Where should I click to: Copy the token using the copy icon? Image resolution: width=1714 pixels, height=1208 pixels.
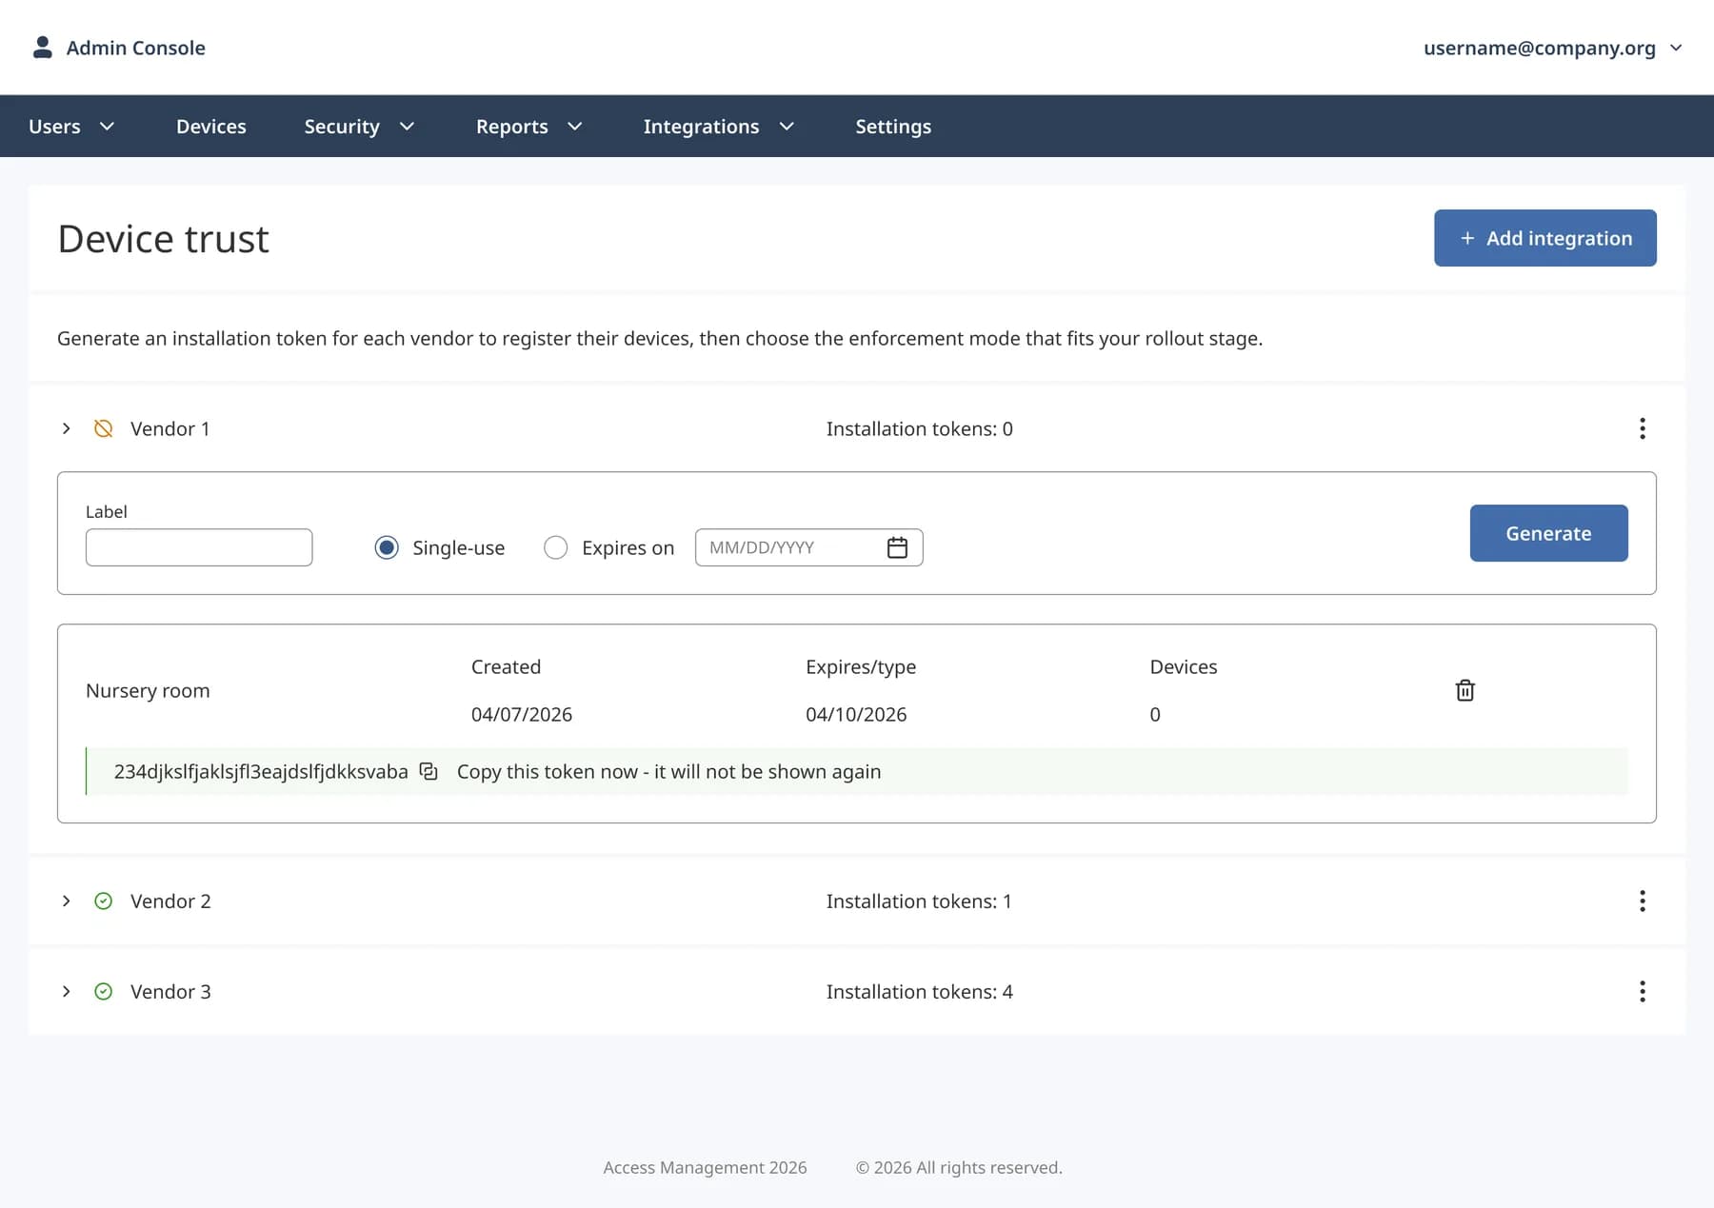click(428, 771)
